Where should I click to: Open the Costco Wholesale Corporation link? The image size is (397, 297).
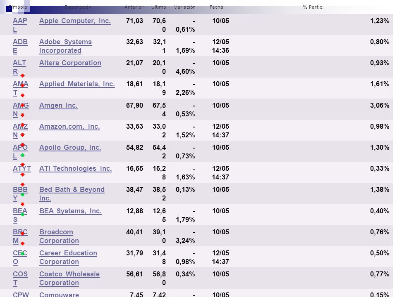pos(69,278)
